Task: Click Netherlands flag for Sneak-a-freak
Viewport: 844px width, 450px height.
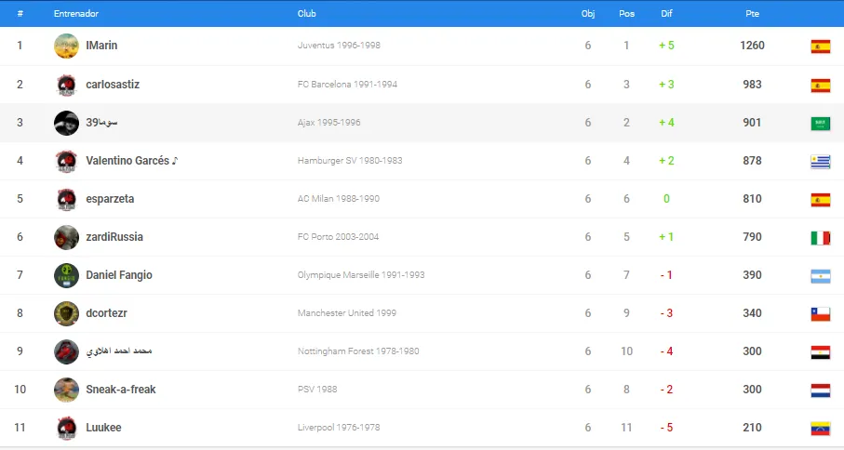Action: (x=821, y=390)
